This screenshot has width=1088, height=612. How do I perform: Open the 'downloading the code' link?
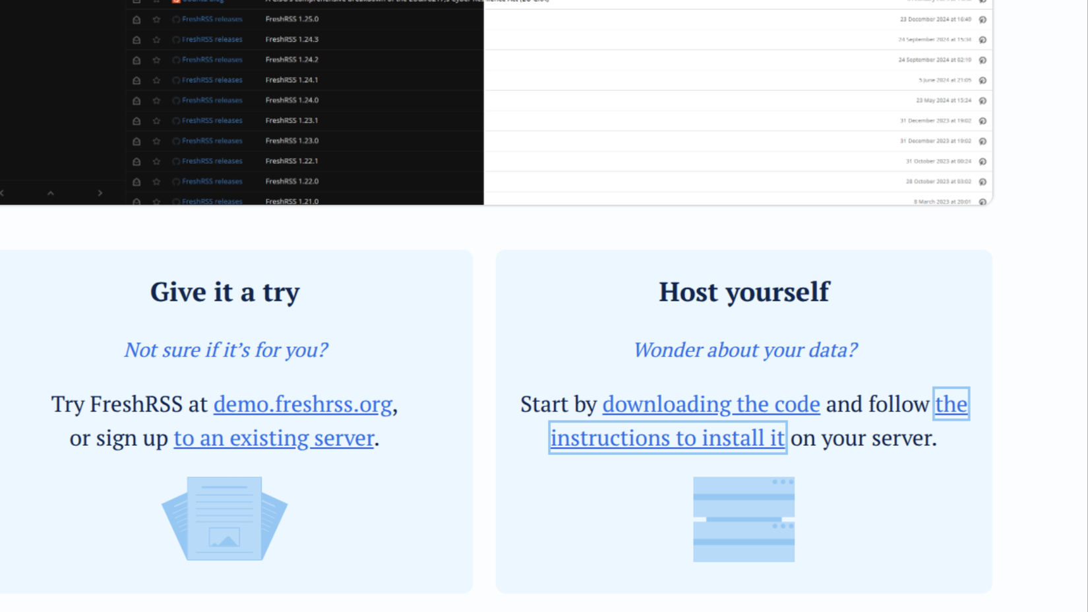[x=711, y=404]
